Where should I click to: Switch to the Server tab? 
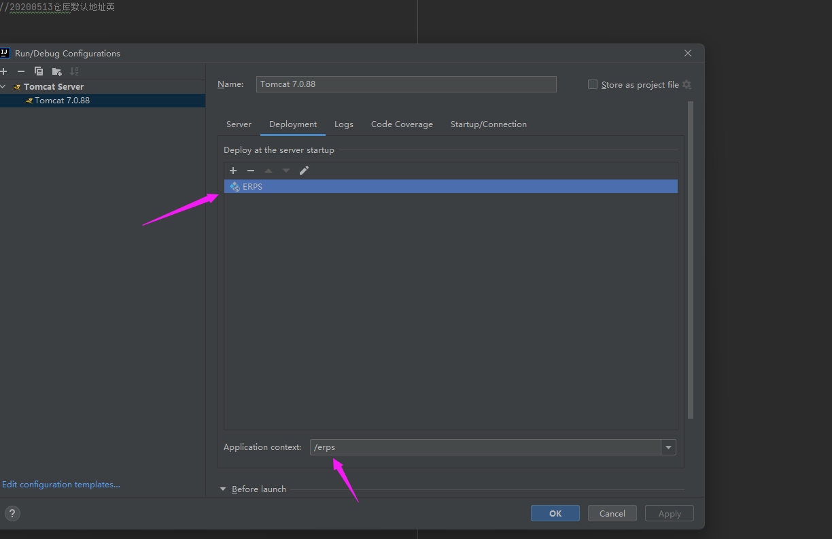tap(239, 124)
